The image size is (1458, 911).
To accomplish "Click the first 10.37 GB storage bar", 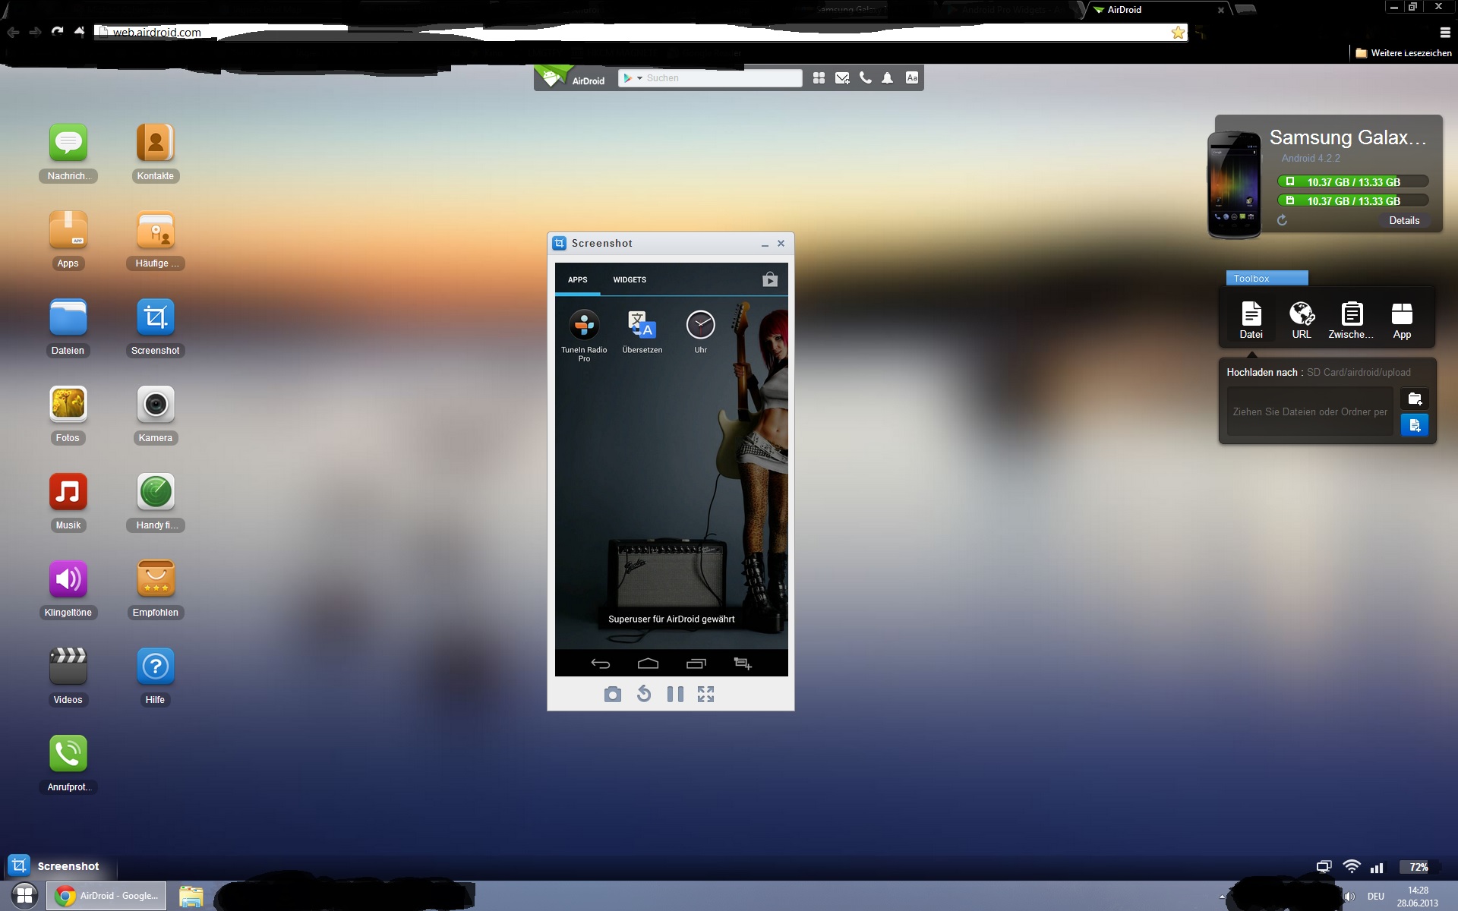I will pos(1353,182).
